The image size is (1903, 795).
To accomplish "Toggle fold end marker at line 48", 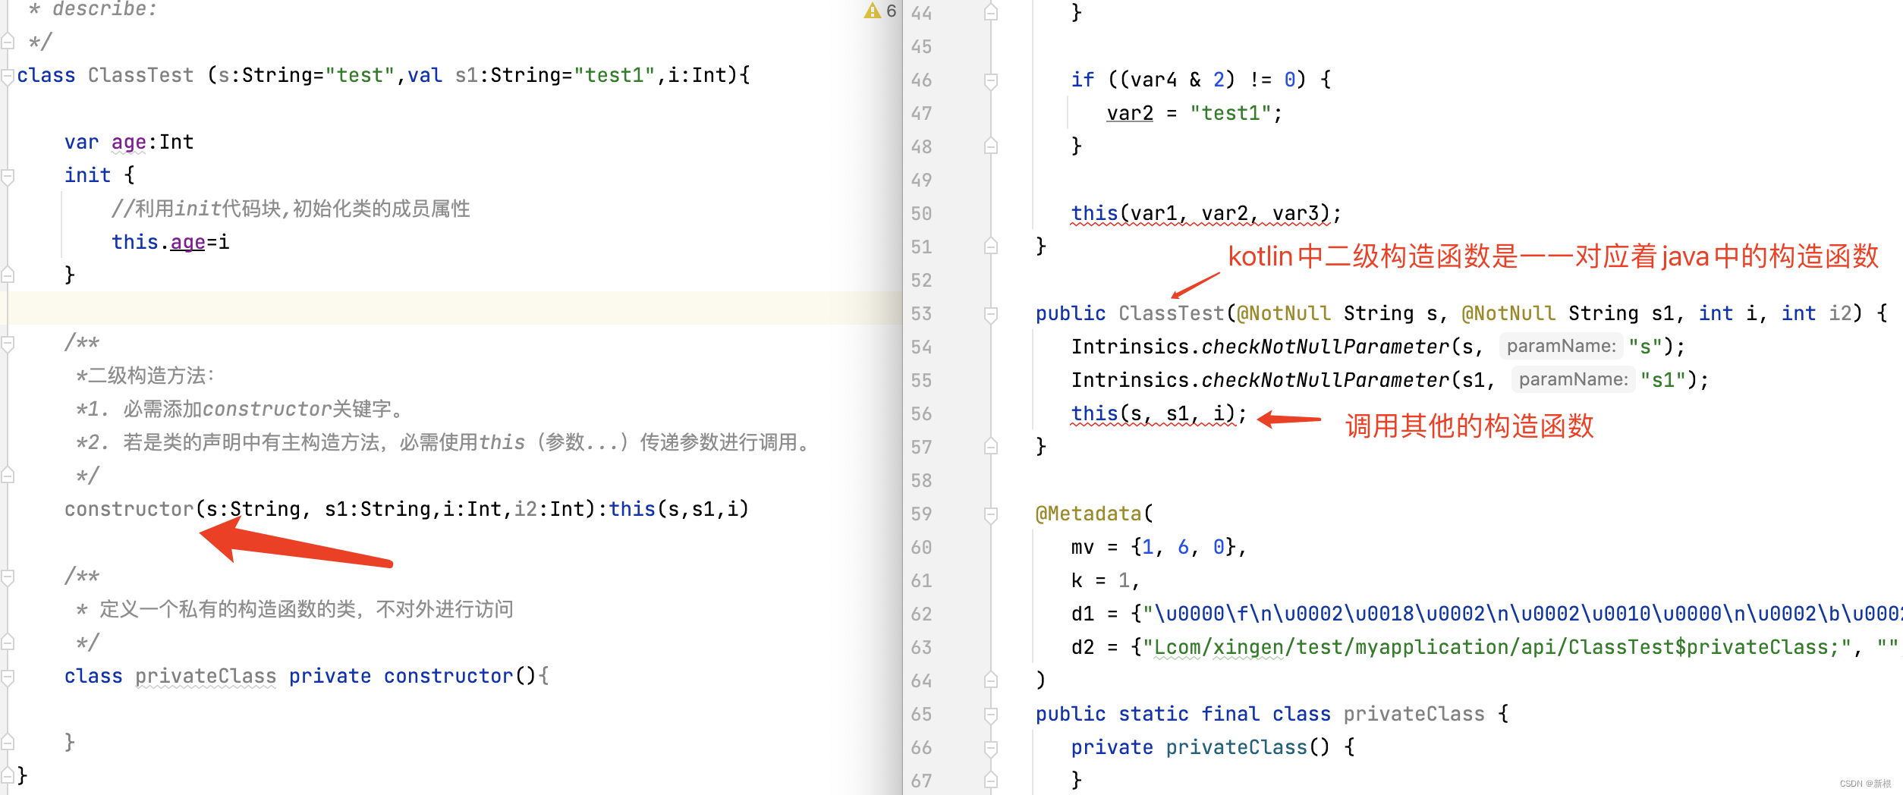I will tap(990, 146).
